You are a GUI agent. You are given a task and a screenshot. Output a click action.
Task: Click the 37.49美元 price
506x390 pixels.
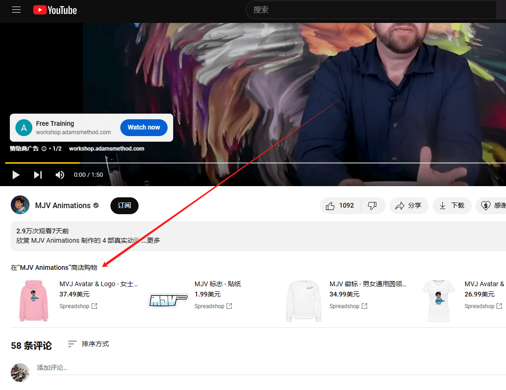[x=74, y=294]
